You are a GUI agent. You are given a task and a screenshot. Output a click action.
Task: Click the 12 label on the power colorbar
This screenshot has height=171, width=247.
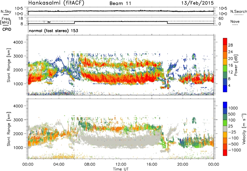pyautogui.click(x=230, y=72)
